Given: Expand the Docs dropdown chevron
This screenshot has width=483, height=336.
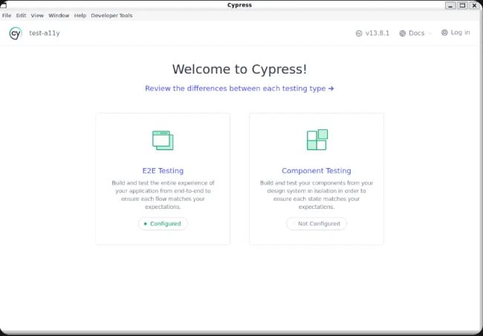Looking at the screenshot, I should [430, 33].
